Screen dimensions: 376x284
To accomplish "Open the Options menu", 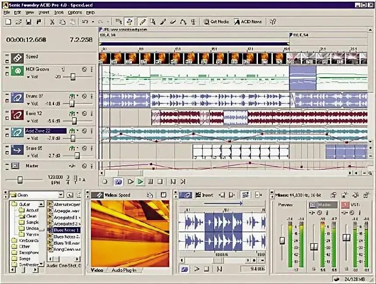I will coord(75,13).
